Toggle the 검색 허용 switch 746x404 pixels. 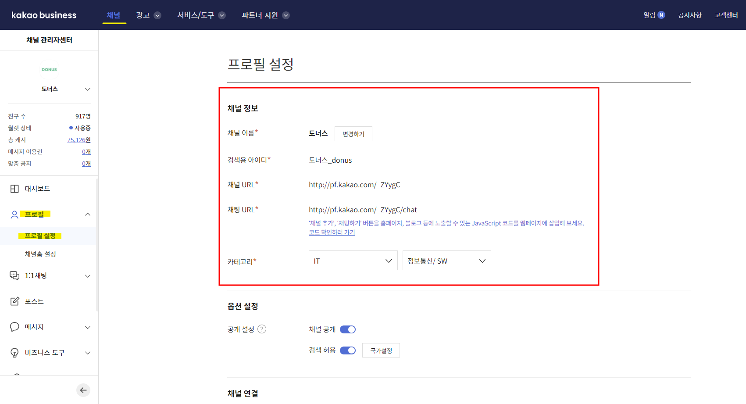pyautogui.click(x=348, y=350)
